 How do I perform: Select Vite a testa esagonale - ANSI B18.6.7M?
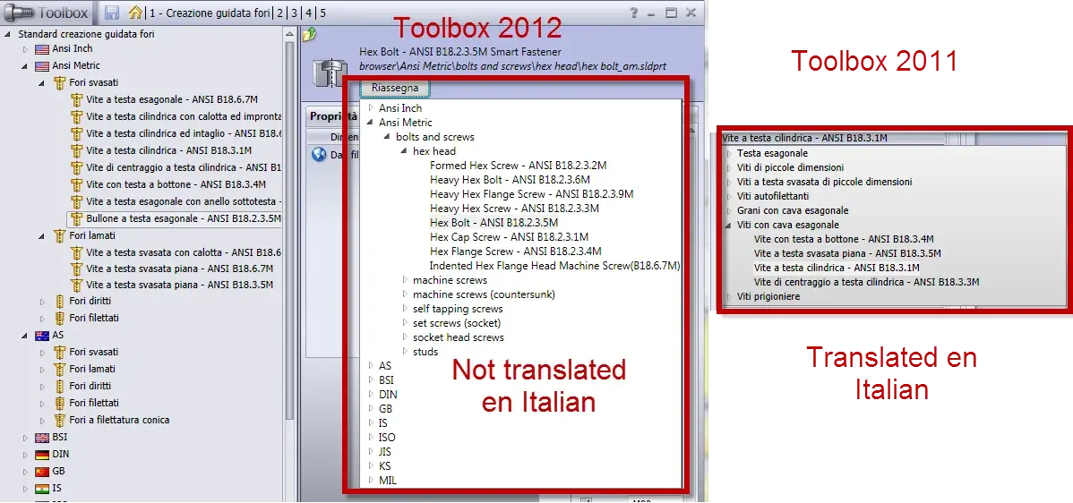coord(172,99)
